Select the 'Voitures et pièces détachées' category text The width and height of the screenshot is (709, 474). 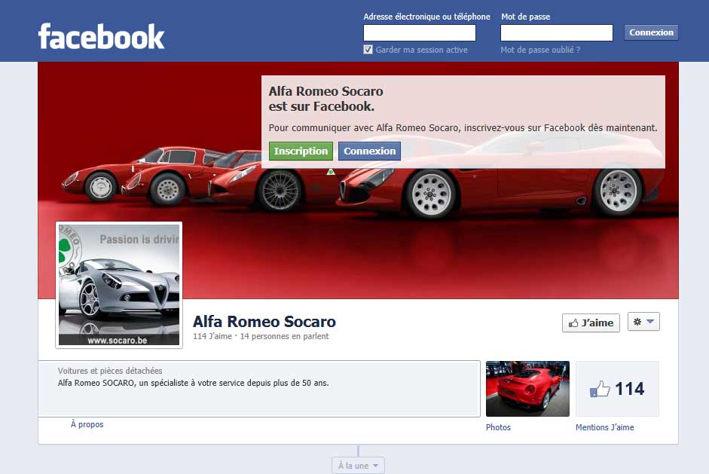(x=110, y=371)
